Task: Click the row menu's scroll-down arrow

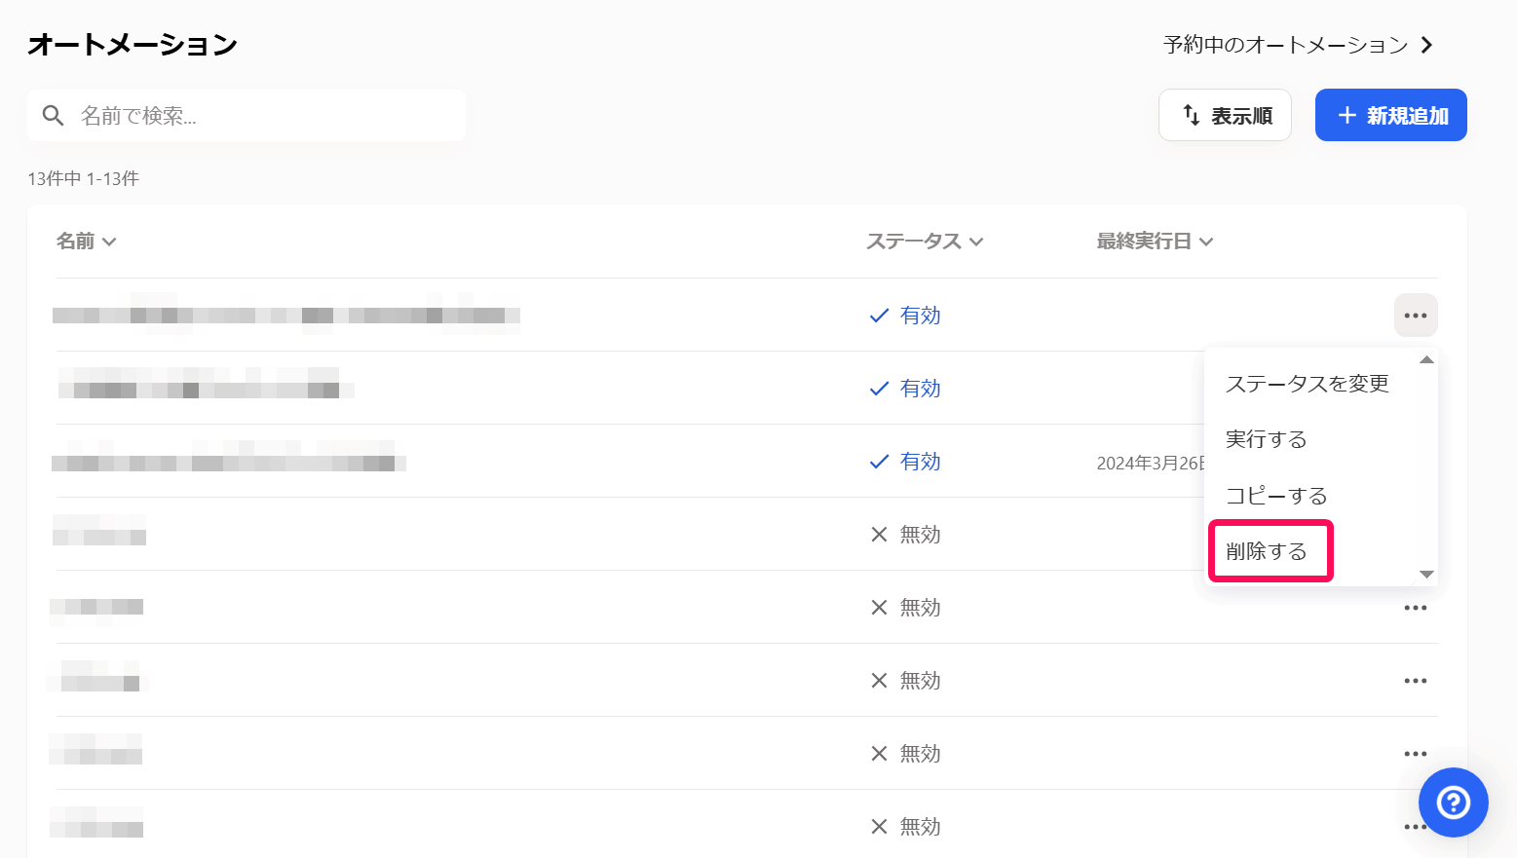Action: coord(1426,575)
